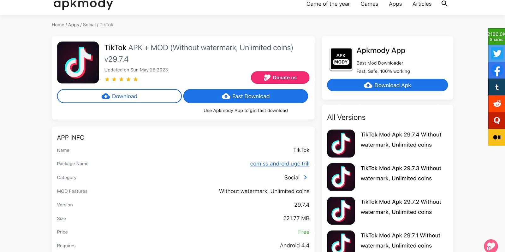Open TikTok Mod Apk 29.7.3 title link

(401, 173)
